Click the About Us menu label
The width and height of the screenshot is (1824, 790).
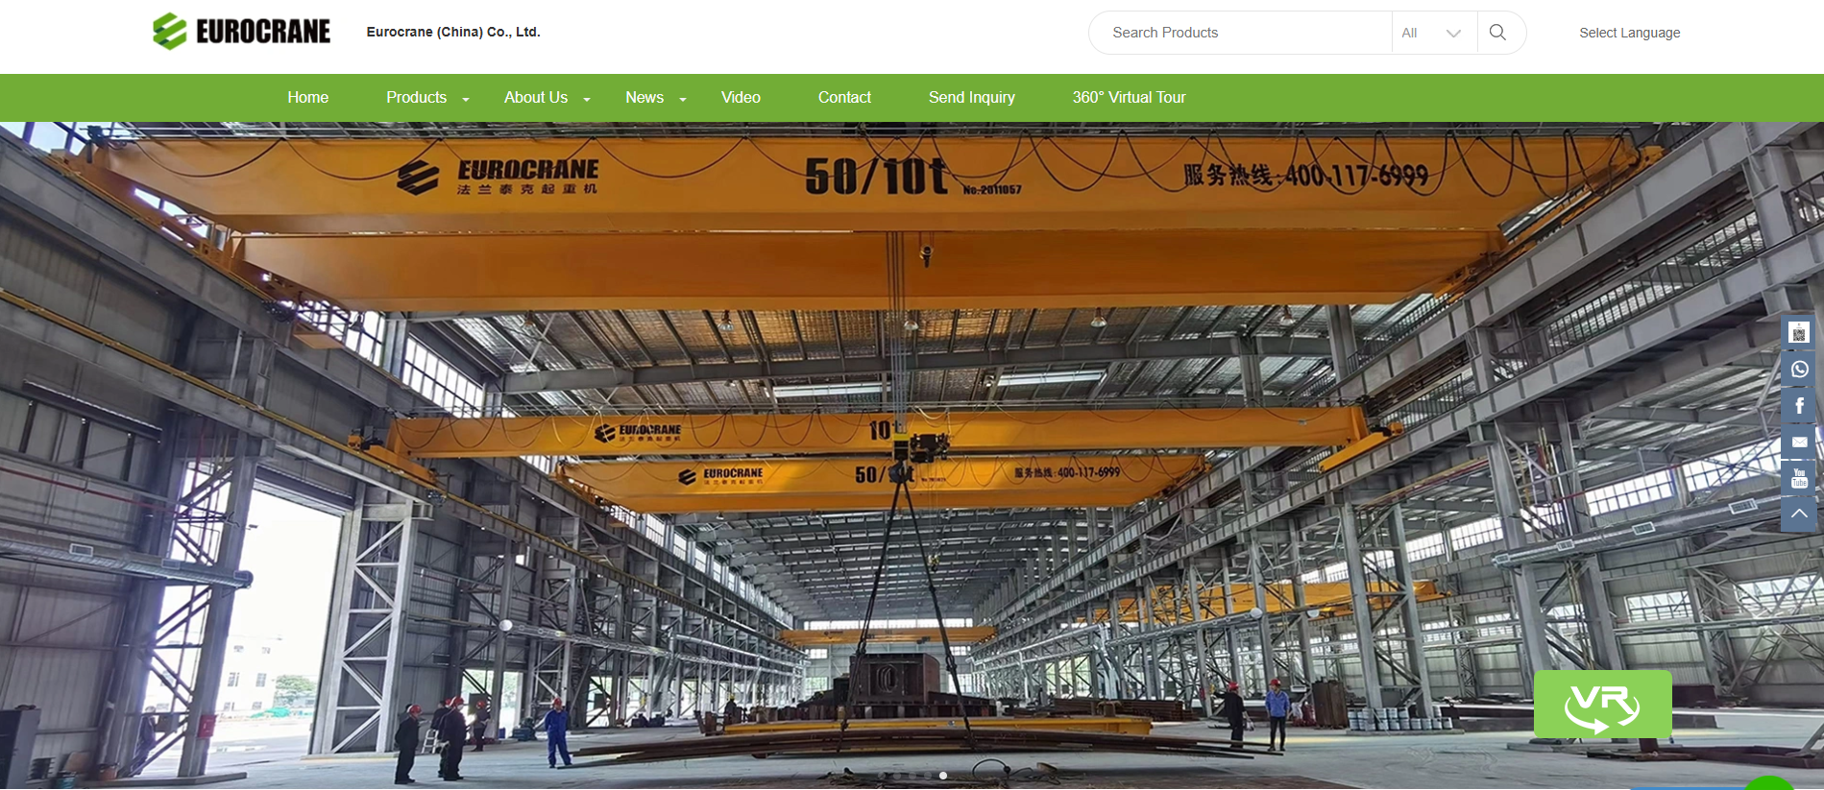coord(536,97)
